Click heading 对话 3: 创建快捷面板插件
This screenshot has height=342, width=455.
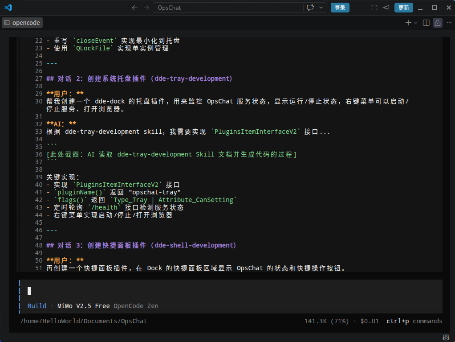point(141,245)
